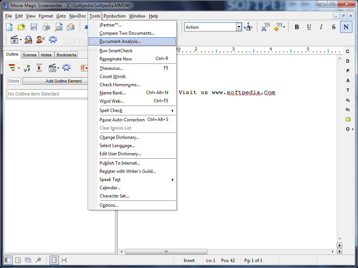Click the green arrow outline navigation icon

tap(27, 68)
